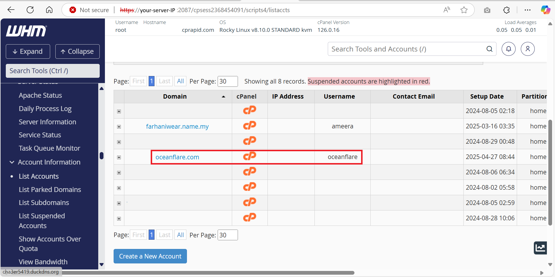Open the statistics chart icon
Screen dimensions: 555x277
540,248
